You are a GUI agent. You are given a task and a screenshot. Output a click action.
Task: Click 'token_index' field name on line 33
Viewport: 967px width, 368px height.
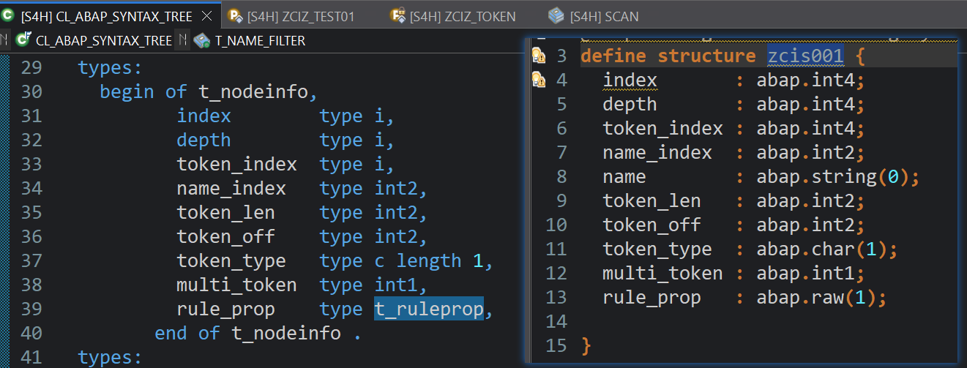coord(236,165)
